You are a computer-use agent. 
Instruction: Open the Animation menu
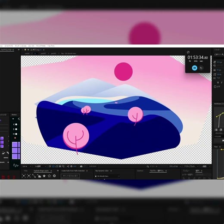[x=21, y=46]
